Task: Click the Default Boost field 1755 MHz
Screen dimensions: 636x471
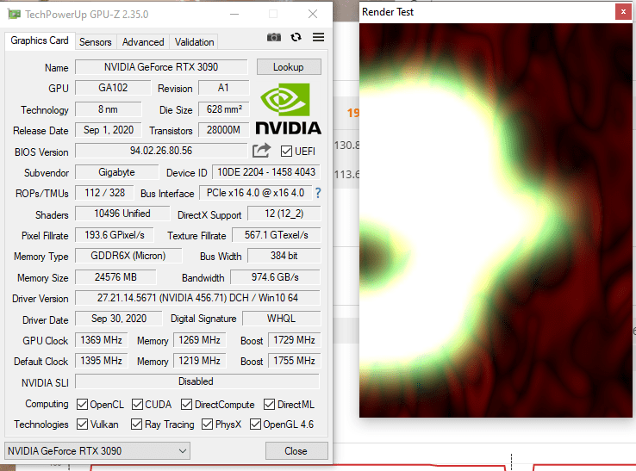Action: [x=294, y=360]
